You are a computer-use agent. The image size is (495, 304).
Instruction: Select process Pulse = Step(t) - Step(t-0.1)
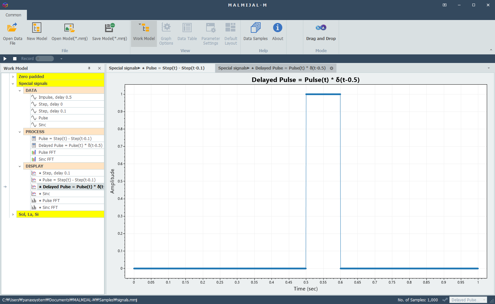pyautogui.click(x=67, y=139)
